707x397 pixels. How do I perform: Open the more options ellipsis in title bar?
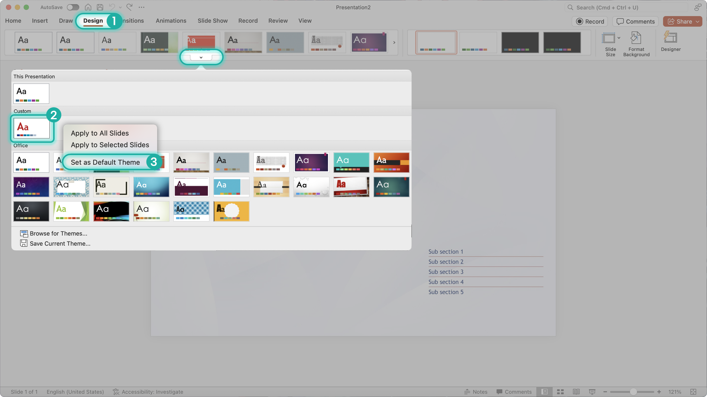142,7
